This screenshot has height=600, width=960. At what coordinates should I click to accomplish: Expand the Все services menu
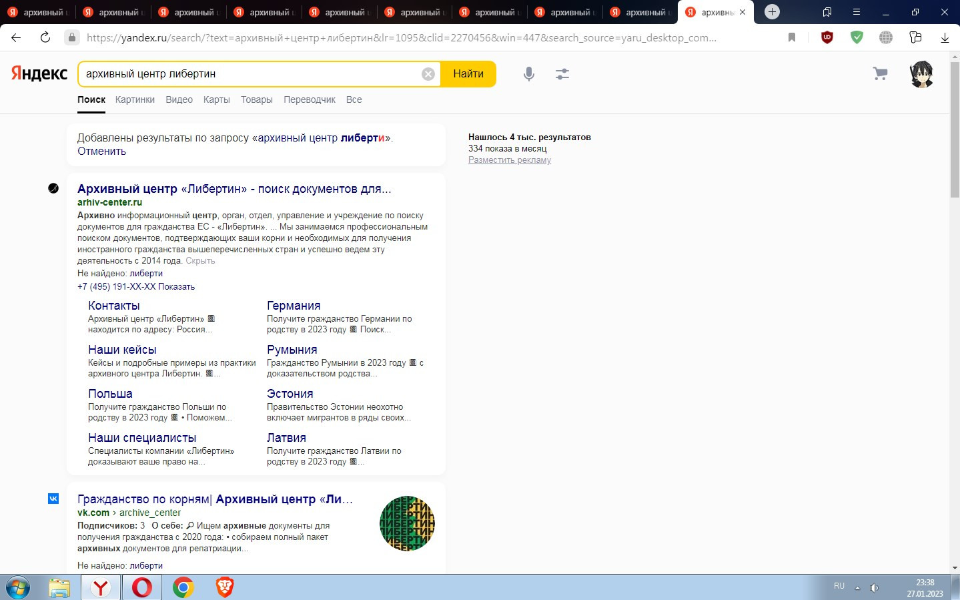[354, 99]
